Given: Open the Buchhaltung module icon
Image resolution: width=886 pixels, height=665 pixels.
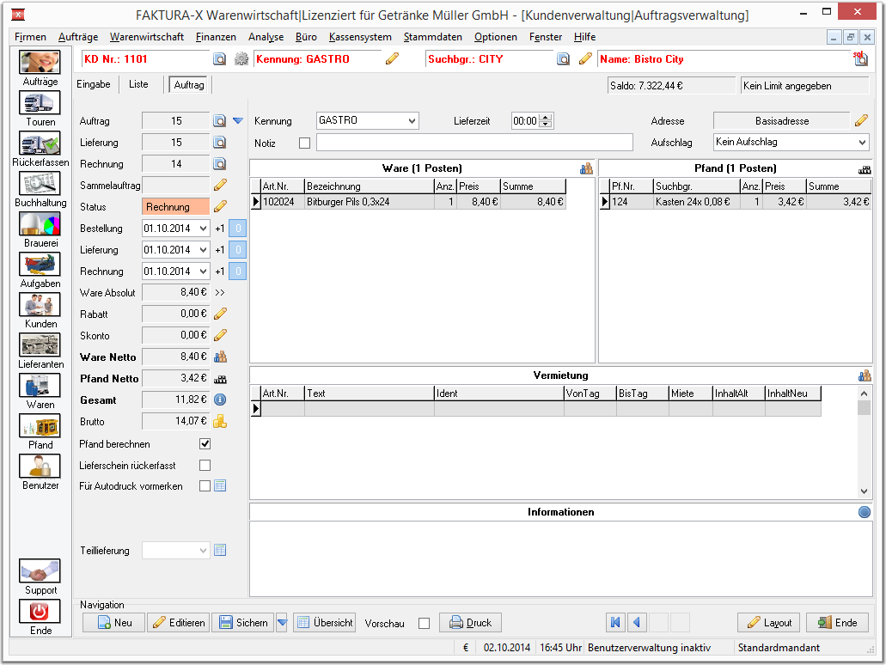Looking at the screenshot, I should pos(40,184).
